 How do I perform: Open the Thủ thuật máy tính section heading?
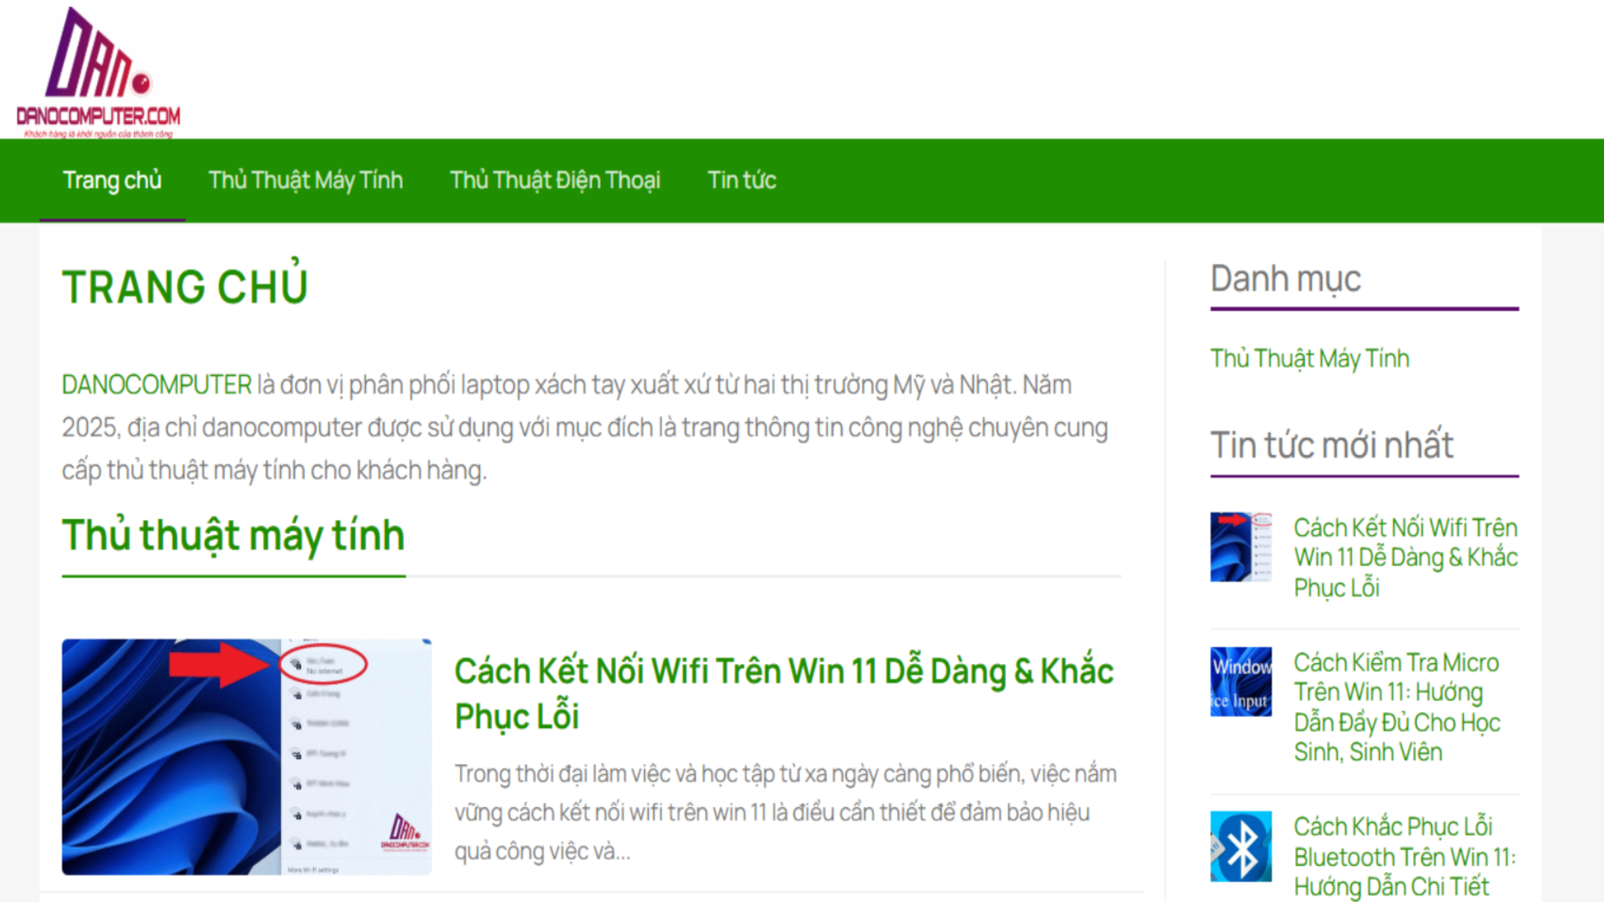click(x=233, y=536)
